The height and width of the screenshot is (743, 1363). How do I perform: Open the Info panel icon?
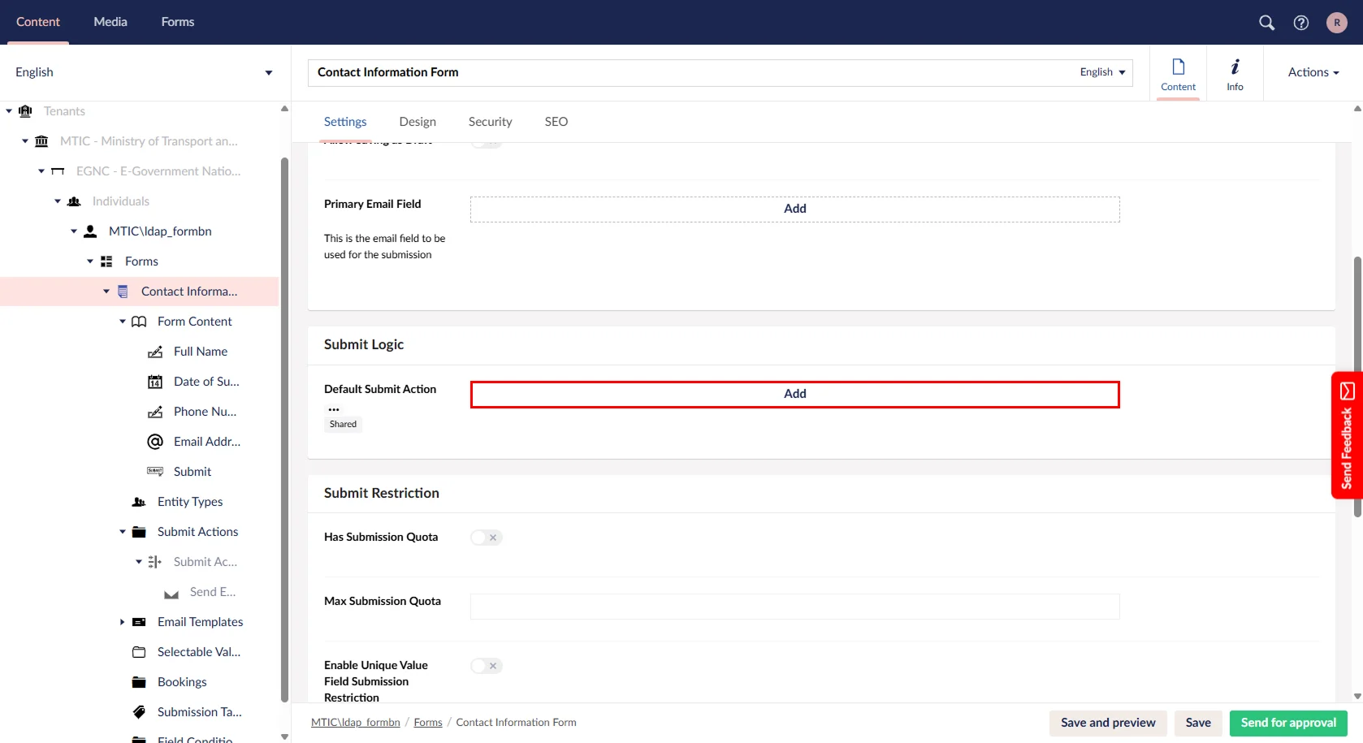click(1235, 73)
